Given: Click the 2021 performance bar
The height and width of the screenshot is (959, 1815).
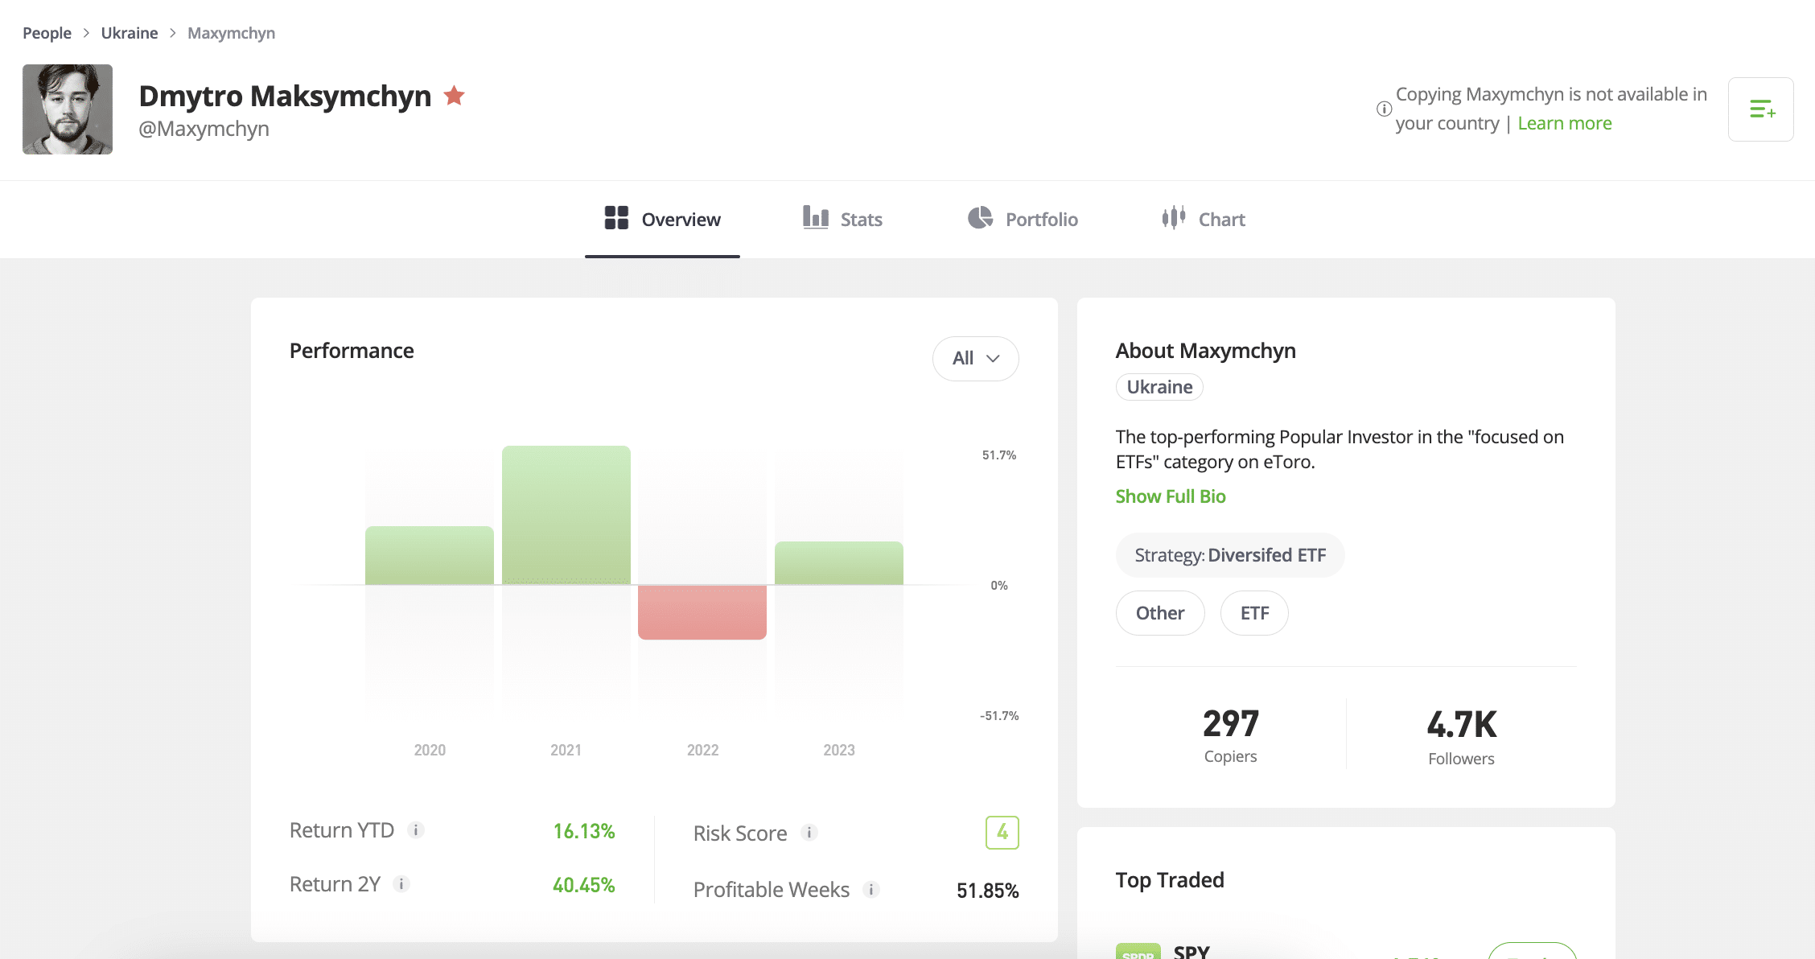Looking at the screenshot, I should point(566,515).
